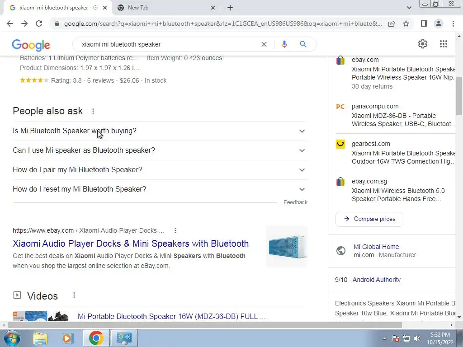Open the Google apps grid

pyautogui.click(x=443, y=44)
